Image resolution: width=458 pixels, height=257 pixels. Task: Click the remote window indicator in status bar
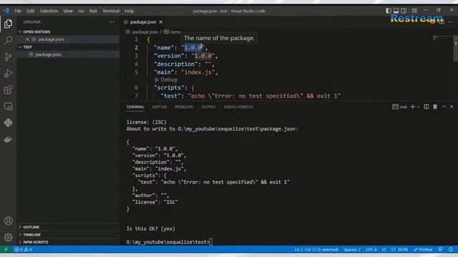click(x=6, y=249)
